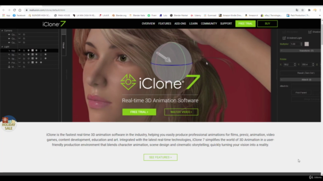Open the Fiverr bookmark
The width and height of the screenshot is (323, 181).
(x=152, y=16)
